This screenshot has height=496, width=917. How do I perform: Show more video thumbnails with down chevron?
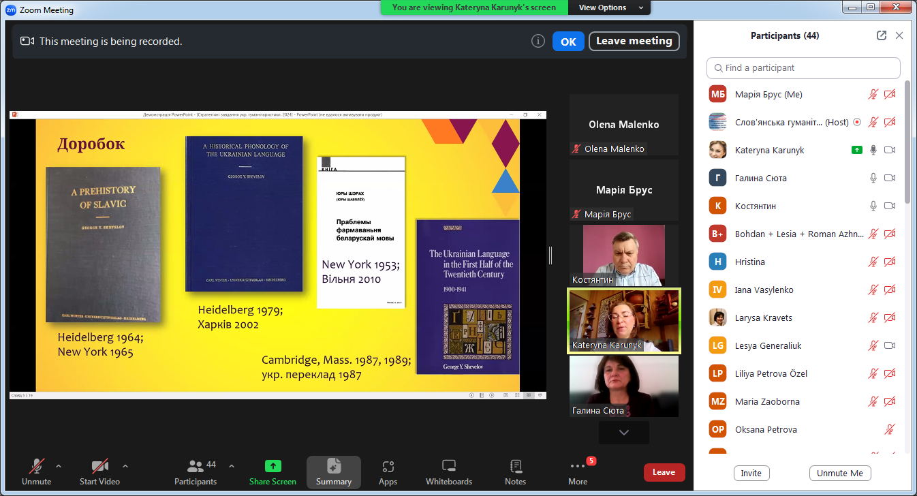[623, 433]
